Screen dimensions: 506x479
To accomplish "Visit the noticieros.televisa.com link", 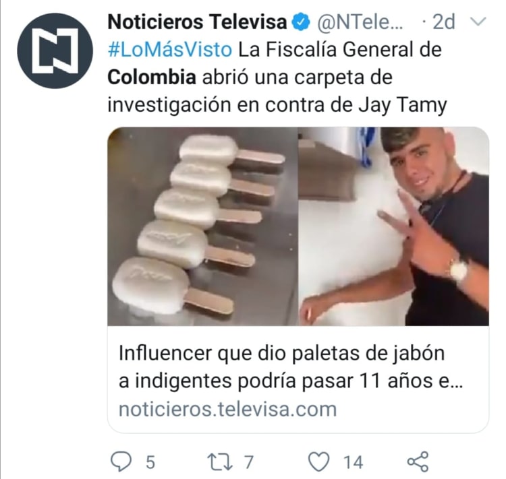I will pyautogui.click(x=228, y=409).
